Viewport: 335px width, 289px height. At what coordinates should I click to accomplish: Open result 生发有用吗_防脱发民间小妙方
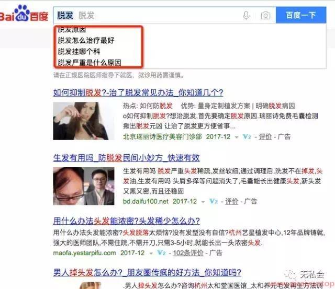pyautogui.click(x=127, y=158)
